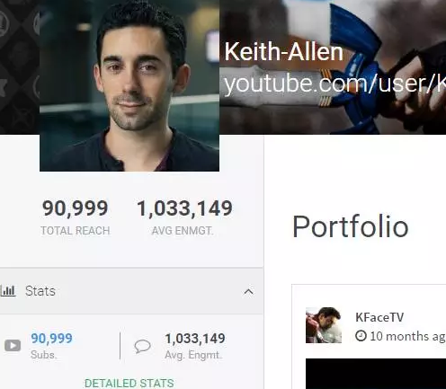Click the 1,033,149 Avg. Engmt. stat
The image size is (446, 389).
click(x=195, y=339)
